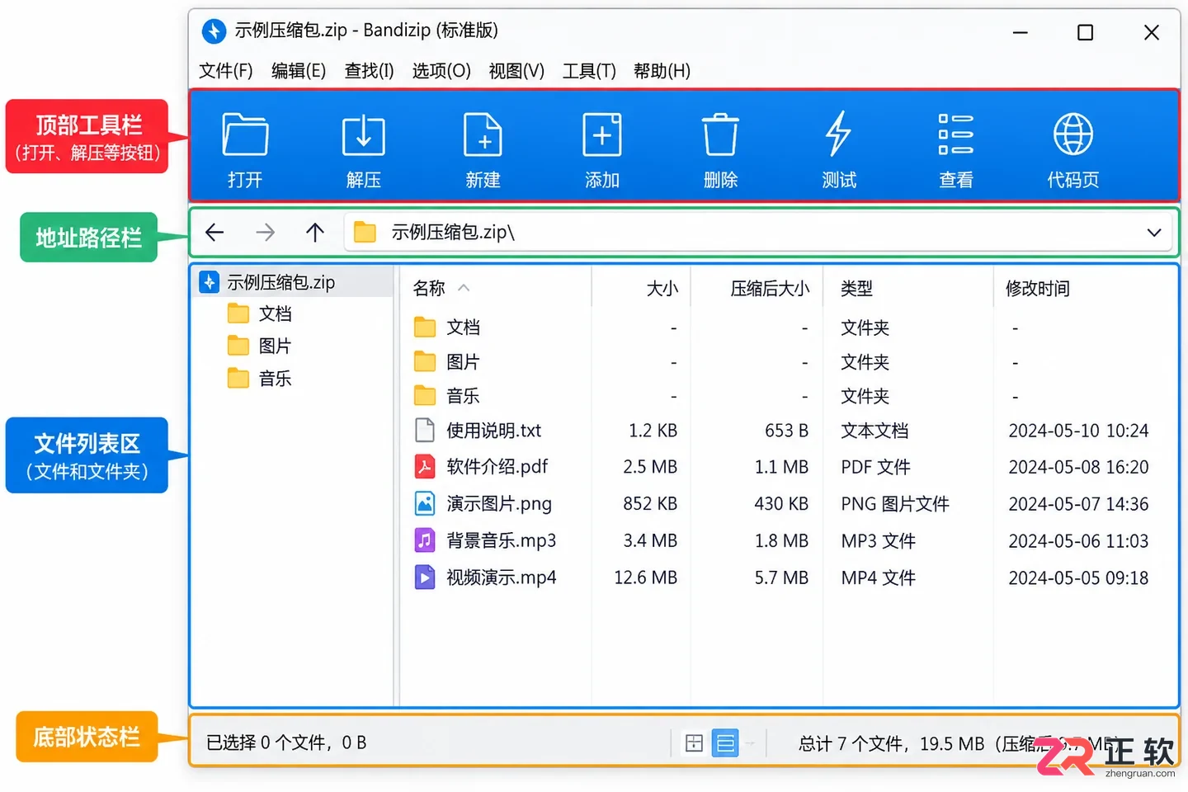This screenshot has width=1188, height=792.
Task: Click the 打开 (Open) toolbar icon
Action: point(245,134)
